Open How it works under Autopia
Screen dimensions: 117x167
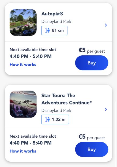pyautogui.click(x=23, y=65)
